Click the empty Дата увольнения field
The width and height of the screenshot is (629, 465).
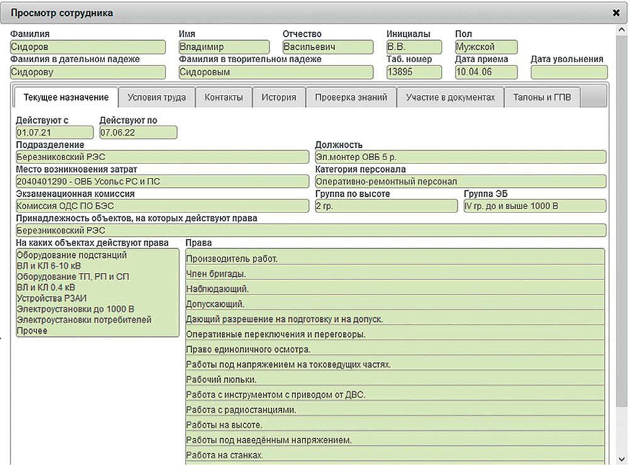(x=566, y=72)
